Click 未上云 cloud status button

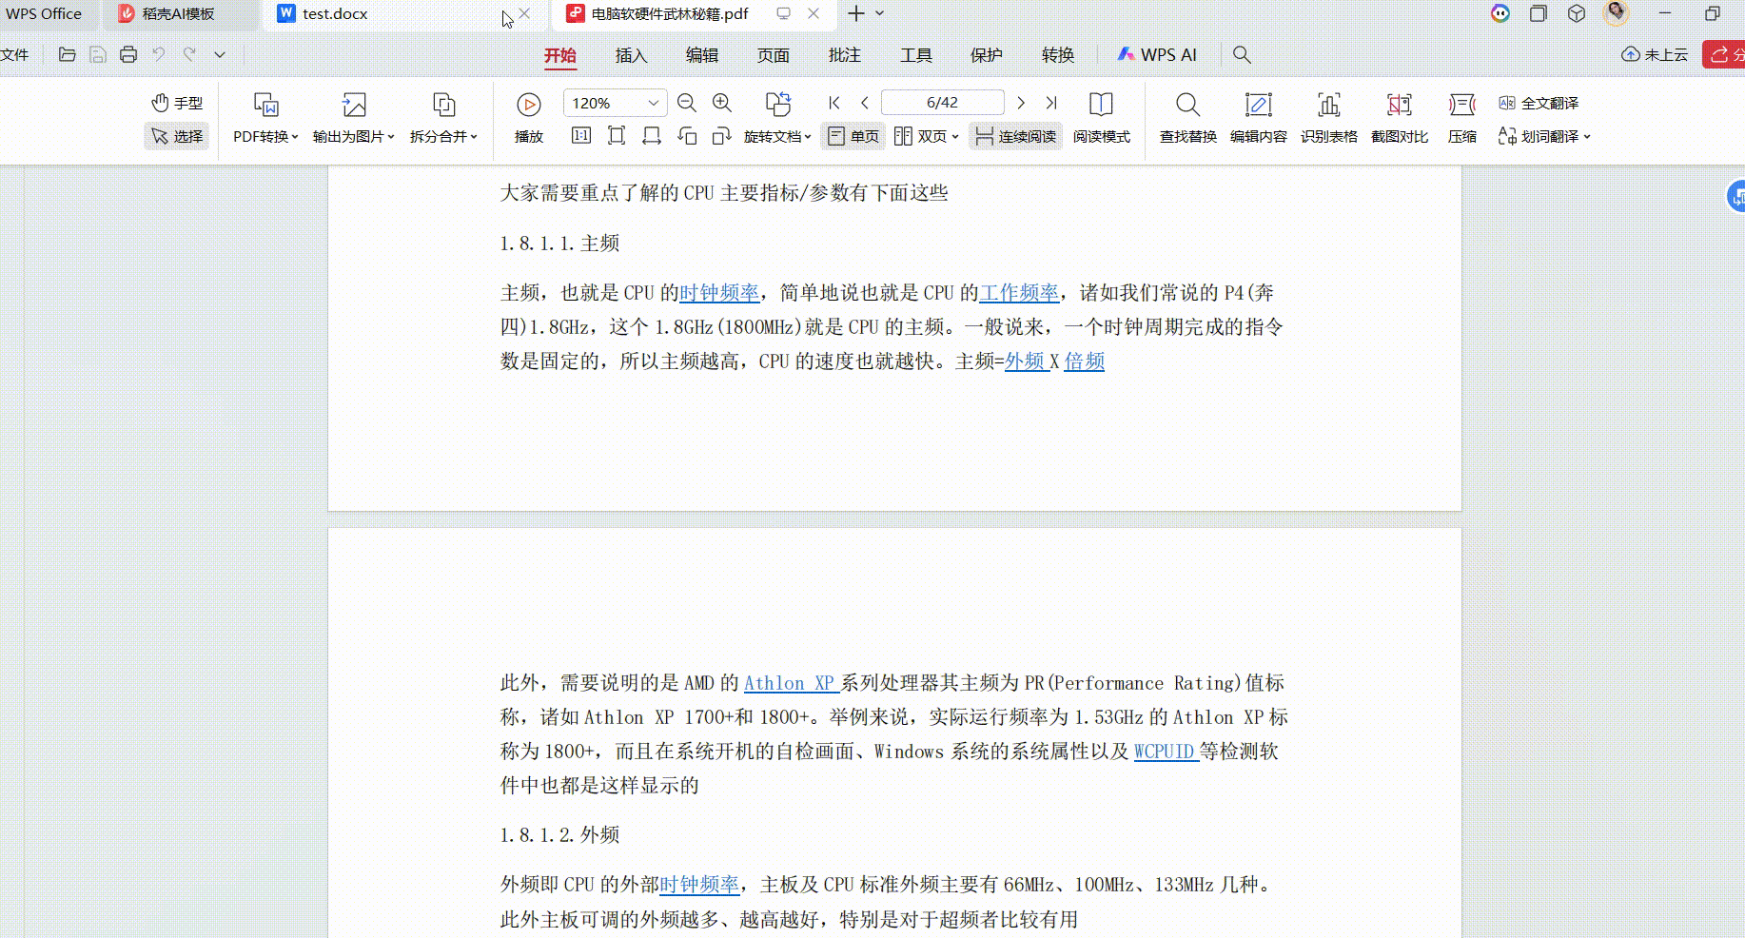tap(1655, 55)
